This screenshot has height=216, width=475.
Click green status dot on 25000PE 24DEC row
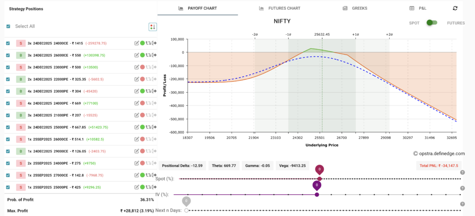142,127
